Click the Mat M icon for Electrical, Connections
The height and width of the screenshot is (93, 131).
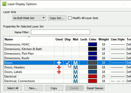pyautogui.click(x=76, y=81)
